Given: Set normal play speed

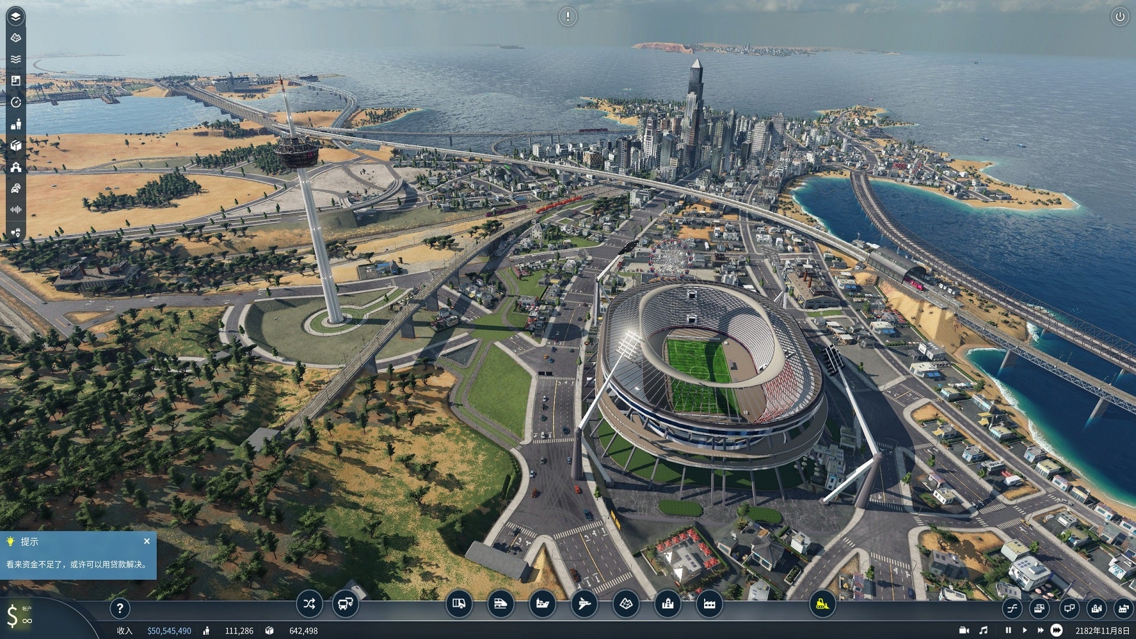Looking at the screenshot, I should [1025, 631].
